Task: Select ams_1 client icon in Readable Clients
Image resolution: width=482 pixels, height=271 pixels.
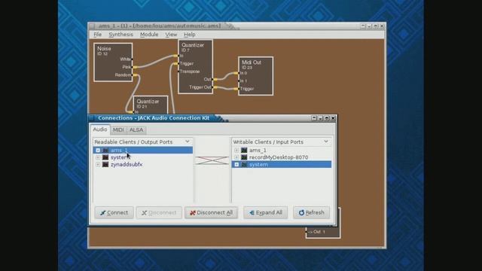Action: pyautogui.click(x=105, y=151)
